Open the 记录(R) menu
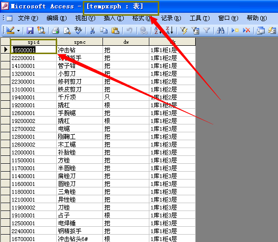This screenshot has height=242, width=278. pyautogui.click(x=171, y=18)
